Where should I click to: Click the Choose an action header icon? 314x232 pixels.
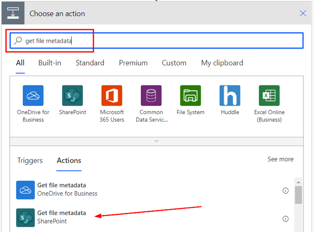(13, 13)
